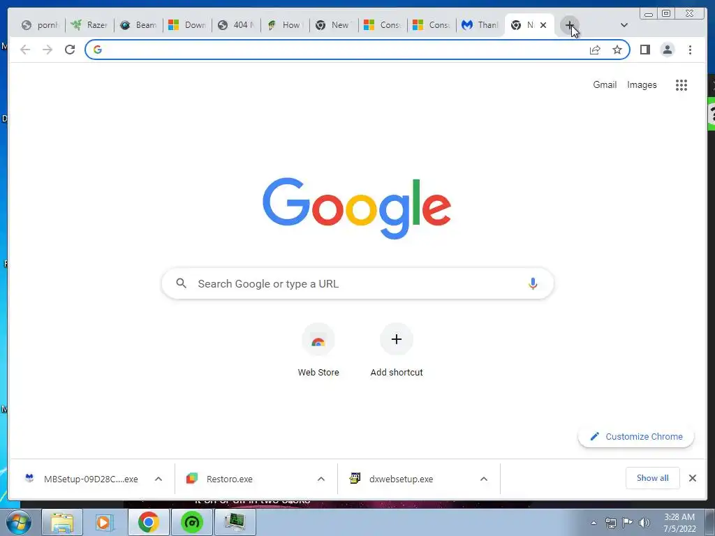
Task: Open the Google apps grid
Action: click(x=681, y=84)
